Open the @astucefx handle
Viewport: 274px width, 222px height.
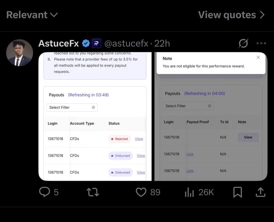[127, 44]
